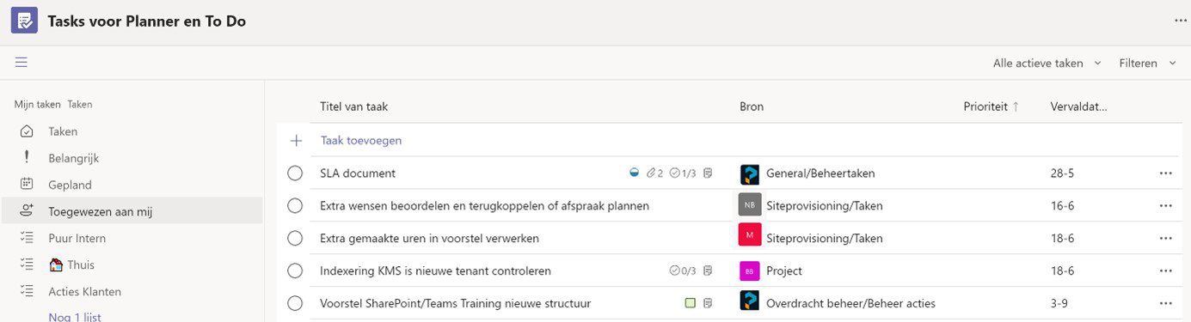Click the Nog 1 lijst link

point(75,317)
